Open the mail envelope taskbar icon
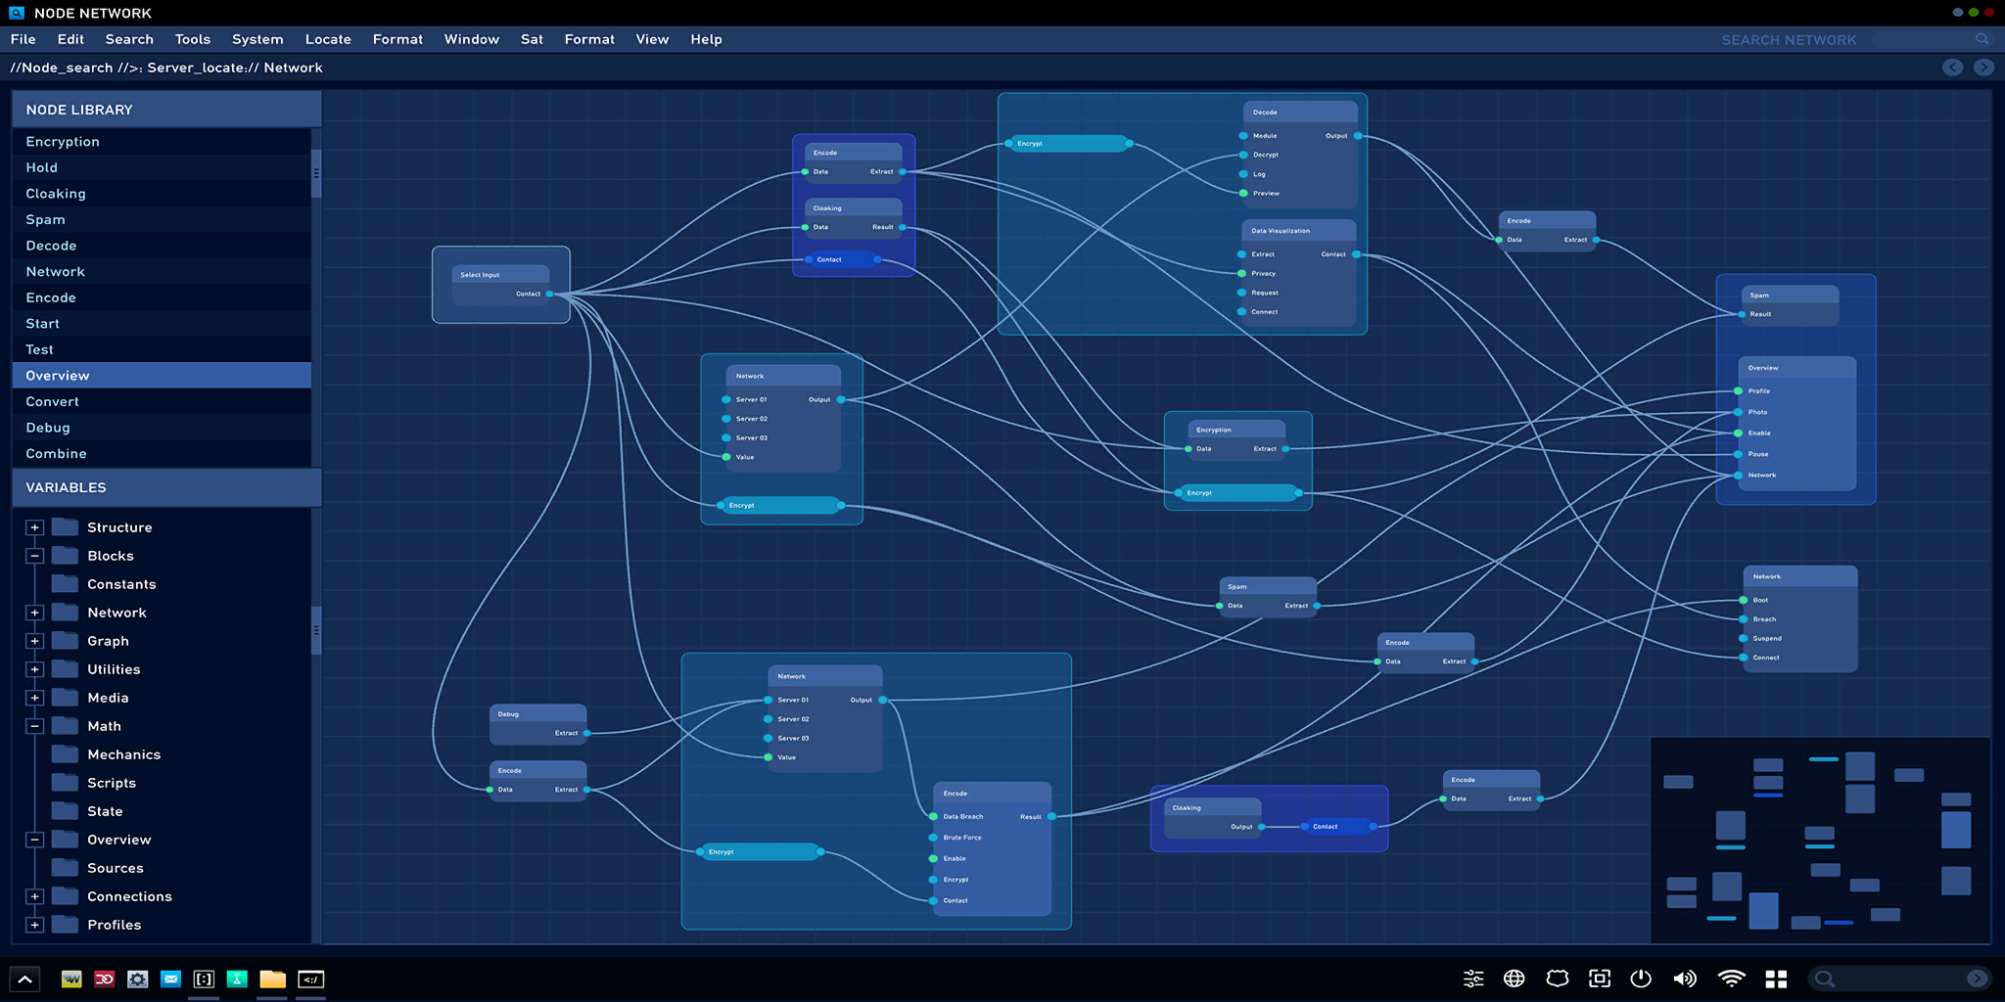Image resolution: width=2005 pixels, height=1002 pixels. (x=171, y=979)
